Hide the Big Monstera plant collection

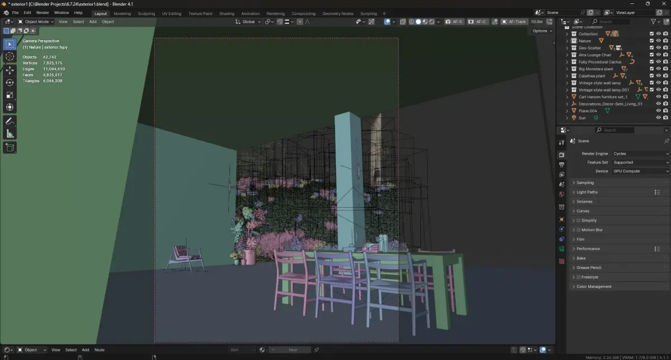tap(658, 69)
